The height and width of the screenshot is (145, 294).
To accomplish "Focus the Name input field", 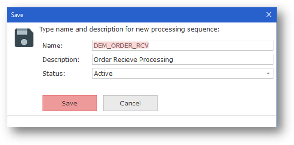I will pyautogui.click(x=182, y=46).
